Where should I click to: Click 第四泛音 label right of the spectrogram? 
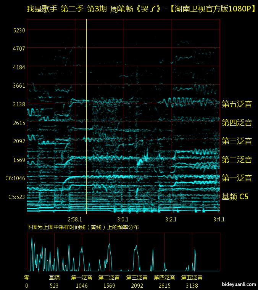point(237,123)
